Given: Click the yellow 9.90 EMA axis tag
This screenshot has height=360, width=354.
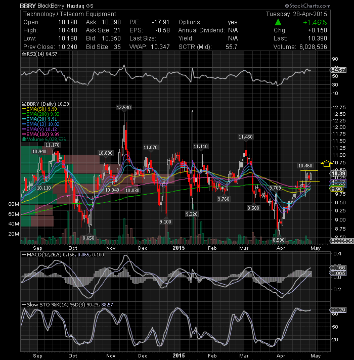Looking at the screenshot, I should pyautogui.click(x=336, y=189).
